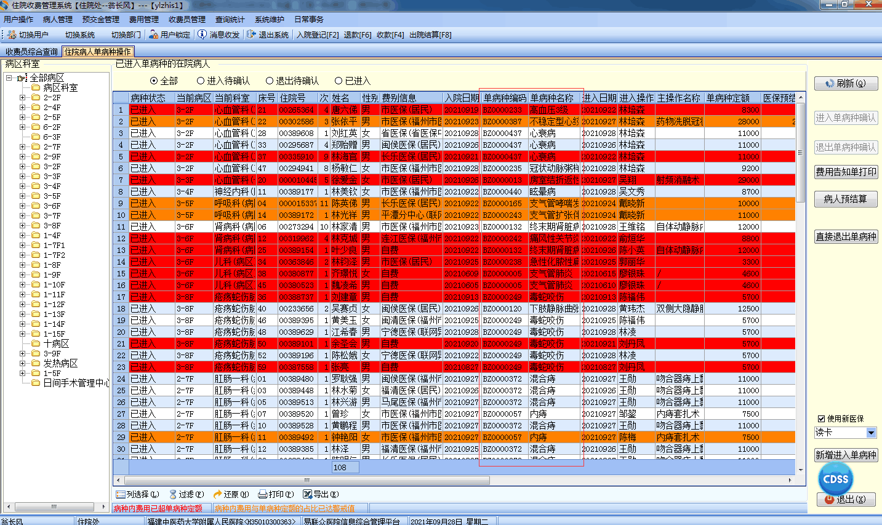Viewport: 882px width, 525px height.
Task: Expand the 3-8F tree node
Action: click(x=22, y=225)
